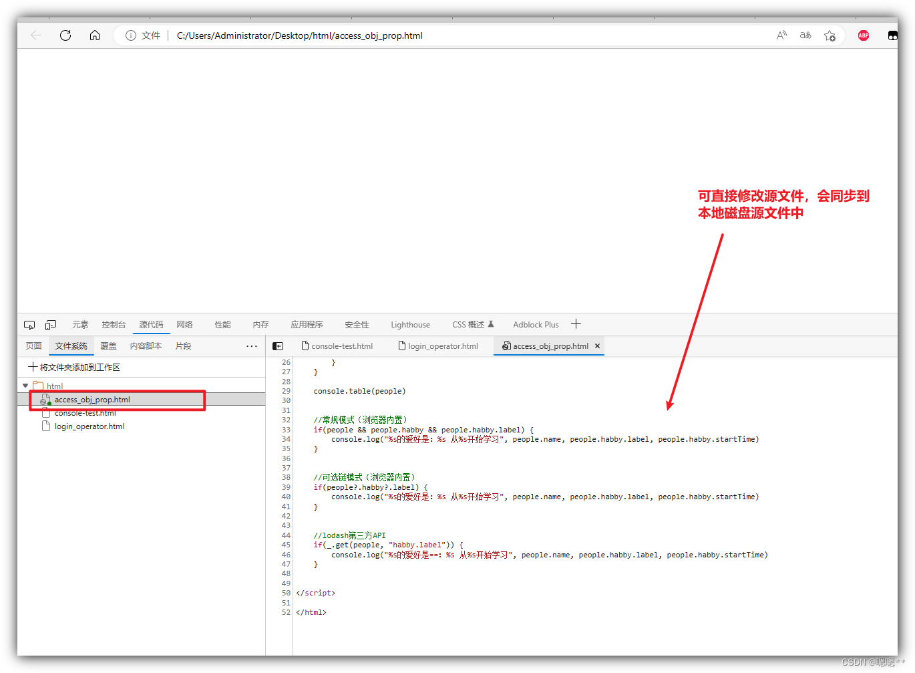Open the 网络 tab
Image resolution: width=915 pixels, height=673 pixels.
click(185, 325)
